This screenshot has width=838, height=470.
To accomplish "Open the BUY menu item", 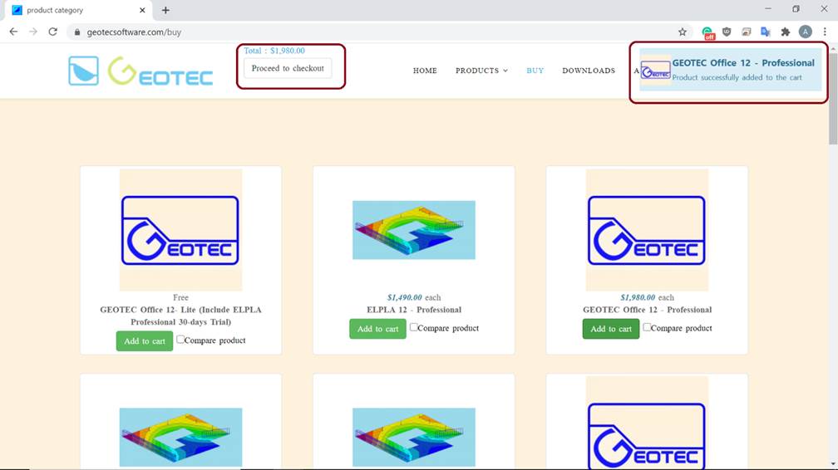I will coord(535,71).
